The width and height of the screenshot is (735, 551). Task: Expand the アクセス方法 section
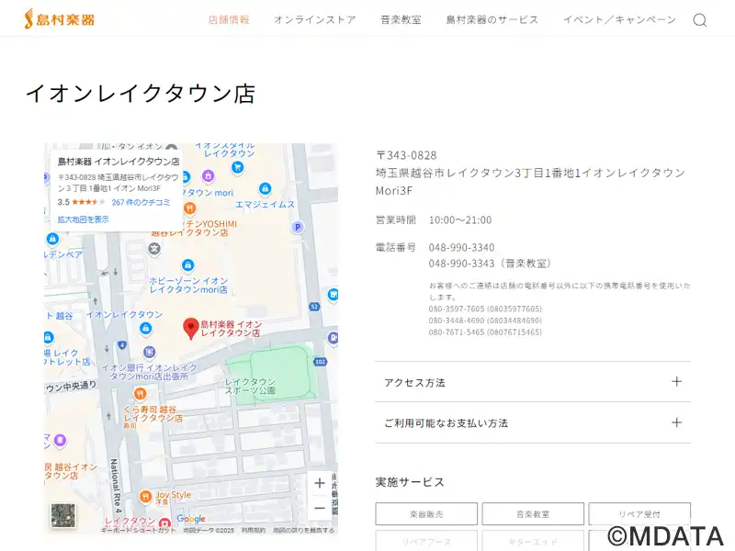[x=533, y=382]
